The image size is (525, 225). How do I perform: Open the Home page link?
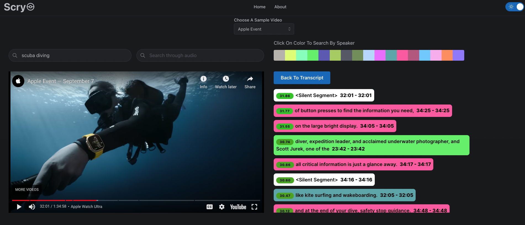[259, 7]
